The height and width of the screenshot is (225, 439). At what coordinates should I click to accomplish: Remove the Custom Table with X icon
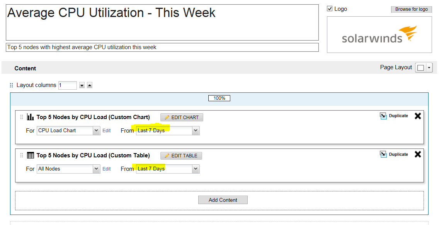pos(418,154)
